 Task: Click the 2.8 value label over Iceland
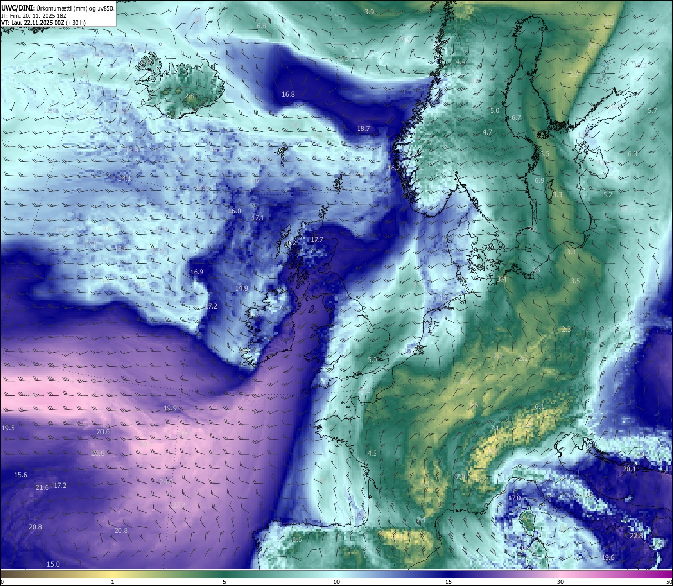pyautogui.click(x=190, y=96)
